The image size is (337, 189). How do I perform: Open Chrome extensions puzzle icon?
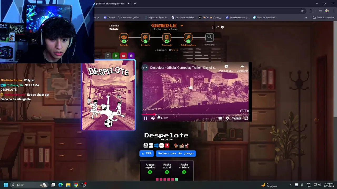tap(311, 11)
